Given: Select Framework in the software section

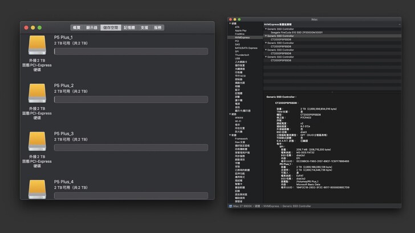Looking at the screenshot, I should (241, 138).
